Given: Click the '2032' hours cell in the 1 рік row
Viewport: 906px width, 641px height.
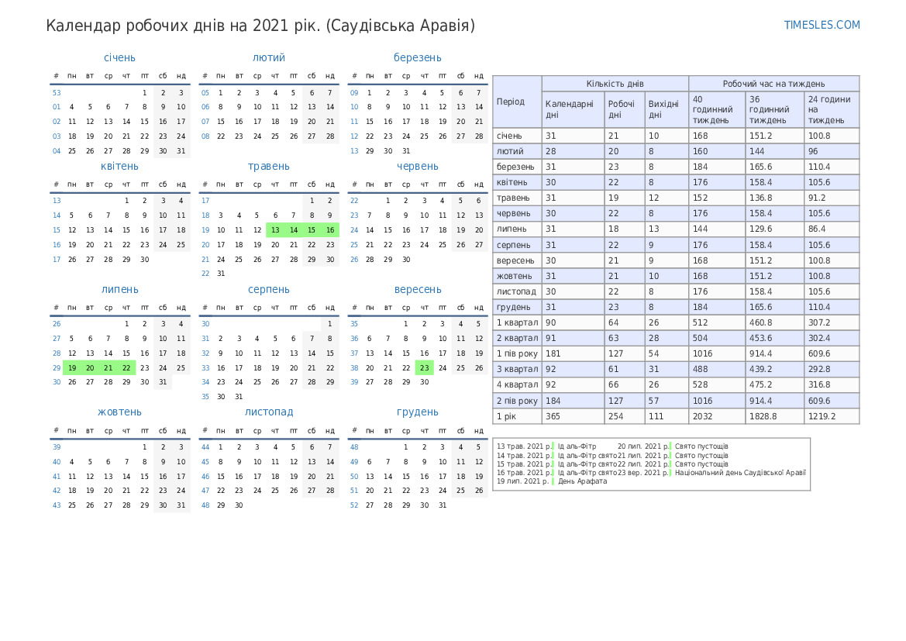Looking at the screenshot, I should point(716,416).
